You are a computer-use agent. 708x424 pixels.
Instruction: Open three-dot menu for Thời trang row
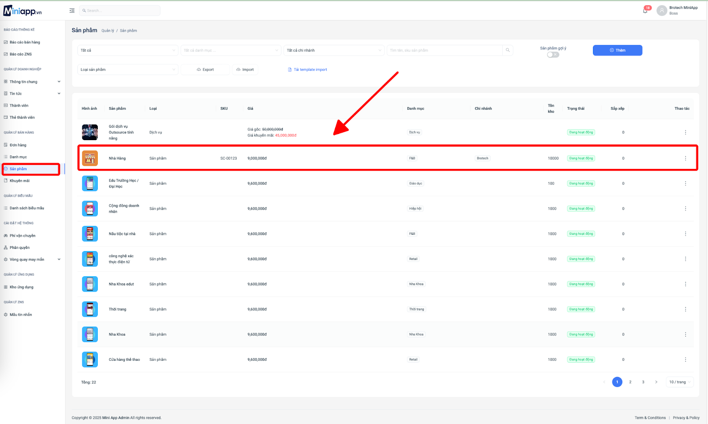pyautogui.click(x=685, y=309)
